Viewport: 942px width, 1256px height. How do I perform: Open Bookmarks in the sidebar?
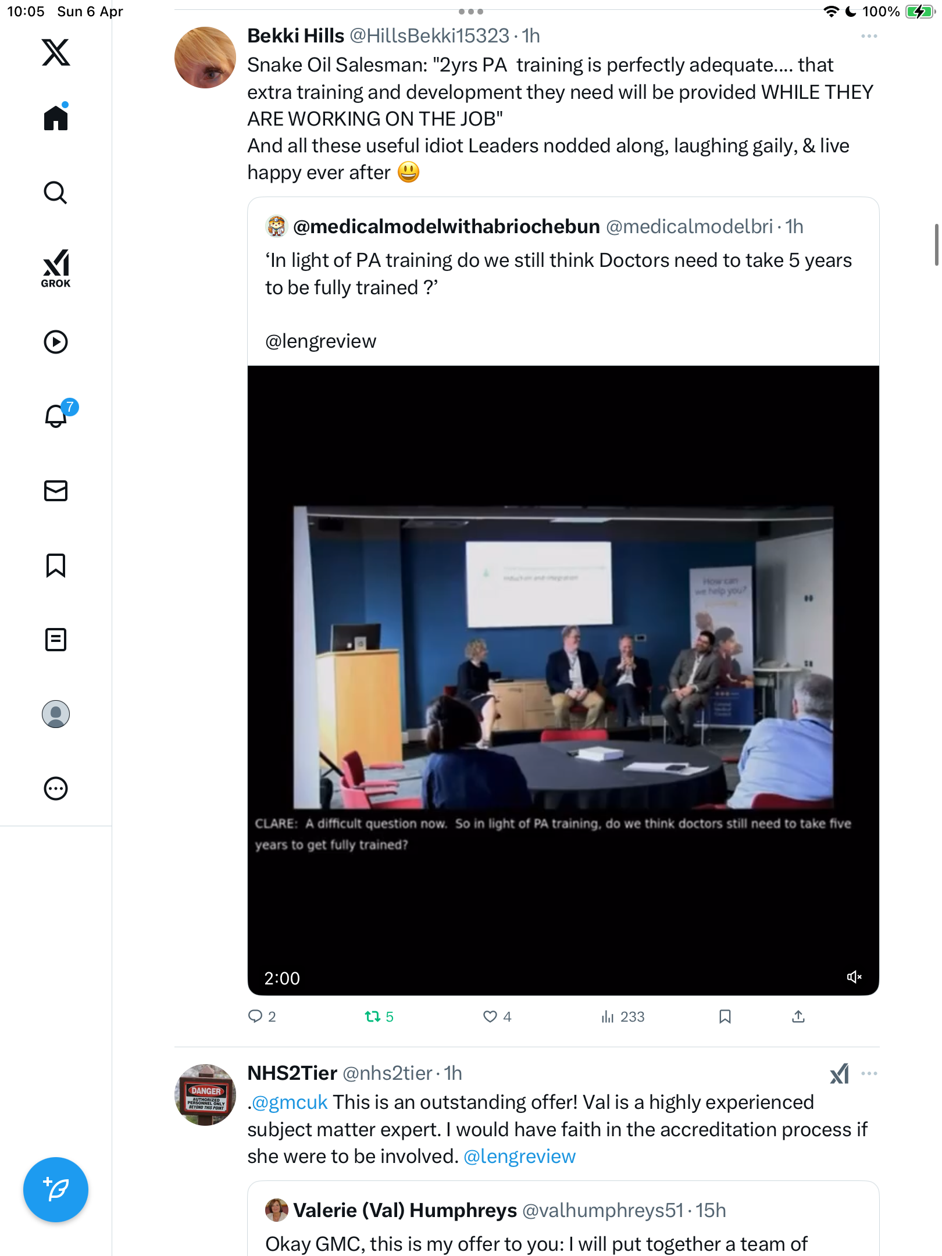tap(56, 565)
